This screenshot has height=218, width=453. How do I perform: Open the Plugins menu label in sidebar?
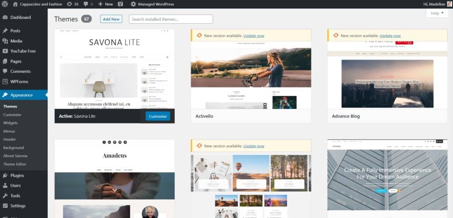tap(17, 175)
